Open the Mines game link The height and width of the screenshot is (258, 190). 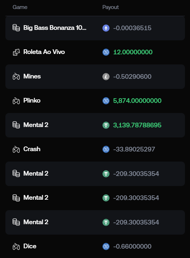[32, 76]
